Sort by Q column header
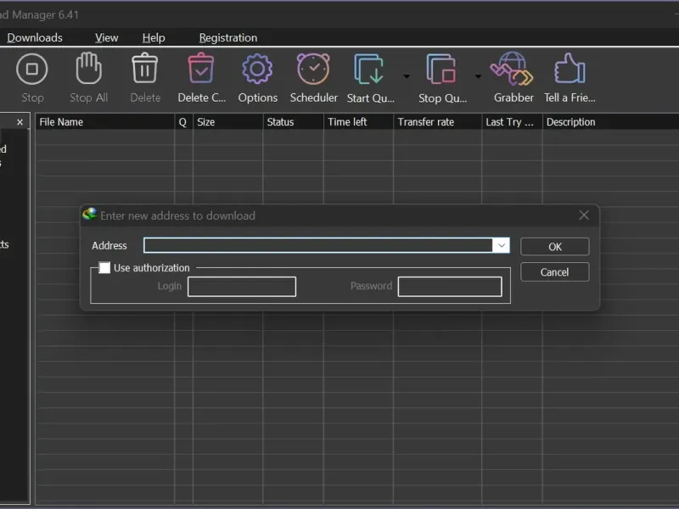This screenshot has height=509, width=679. tap(183, 122)
